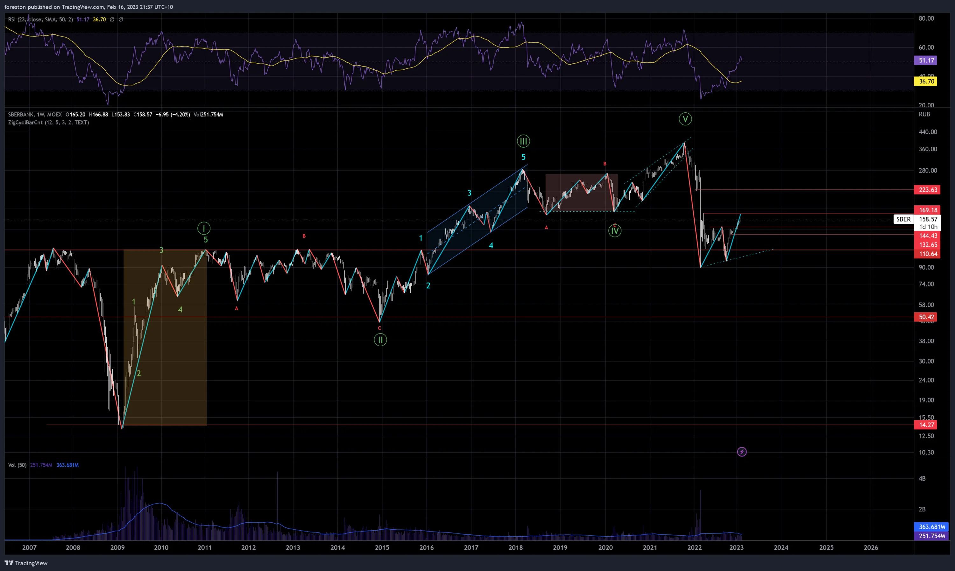955x571 pixels.
Task: Select the circled wave II label
Action: click(x=380, y=340)
